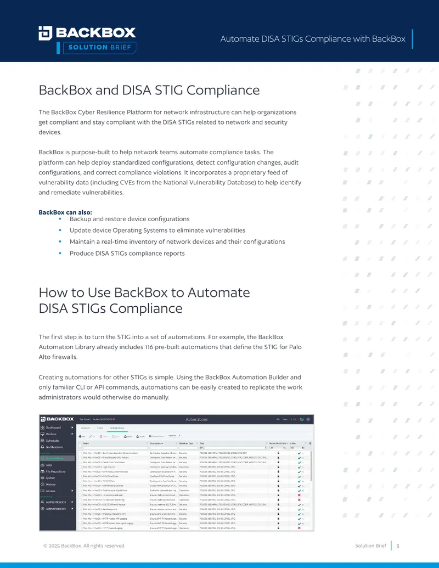This screenshot has height=568, width=439.
Task: Sort by the Tags column header
Action: (202, 443)
